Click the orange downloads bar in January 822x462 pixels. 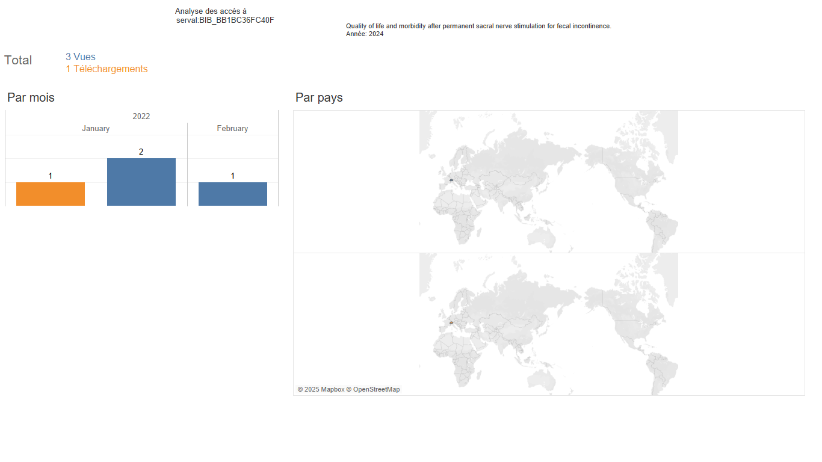[x=51, y=194]
